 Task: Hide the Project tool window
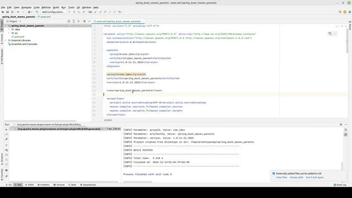[x=89, y=21]
